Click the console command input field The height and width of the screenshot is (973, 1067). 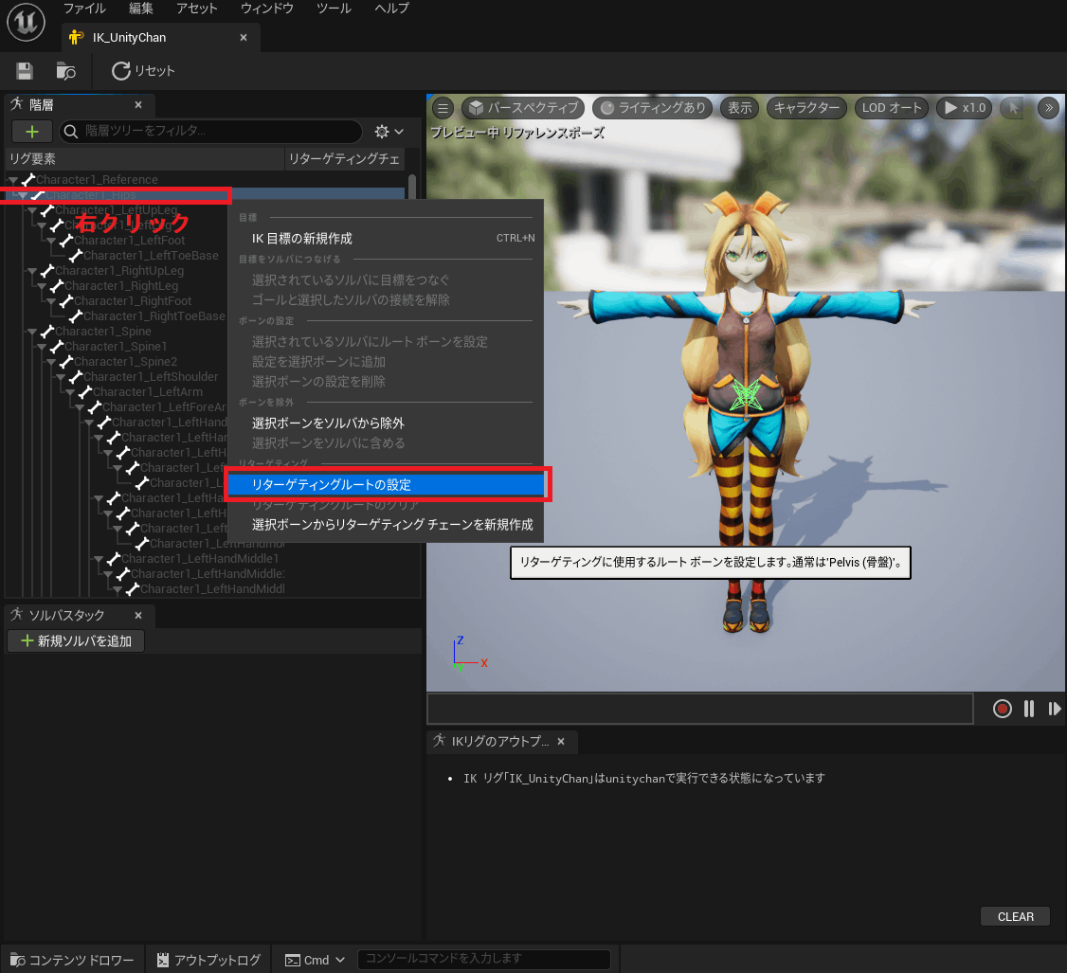coord(483,959)
